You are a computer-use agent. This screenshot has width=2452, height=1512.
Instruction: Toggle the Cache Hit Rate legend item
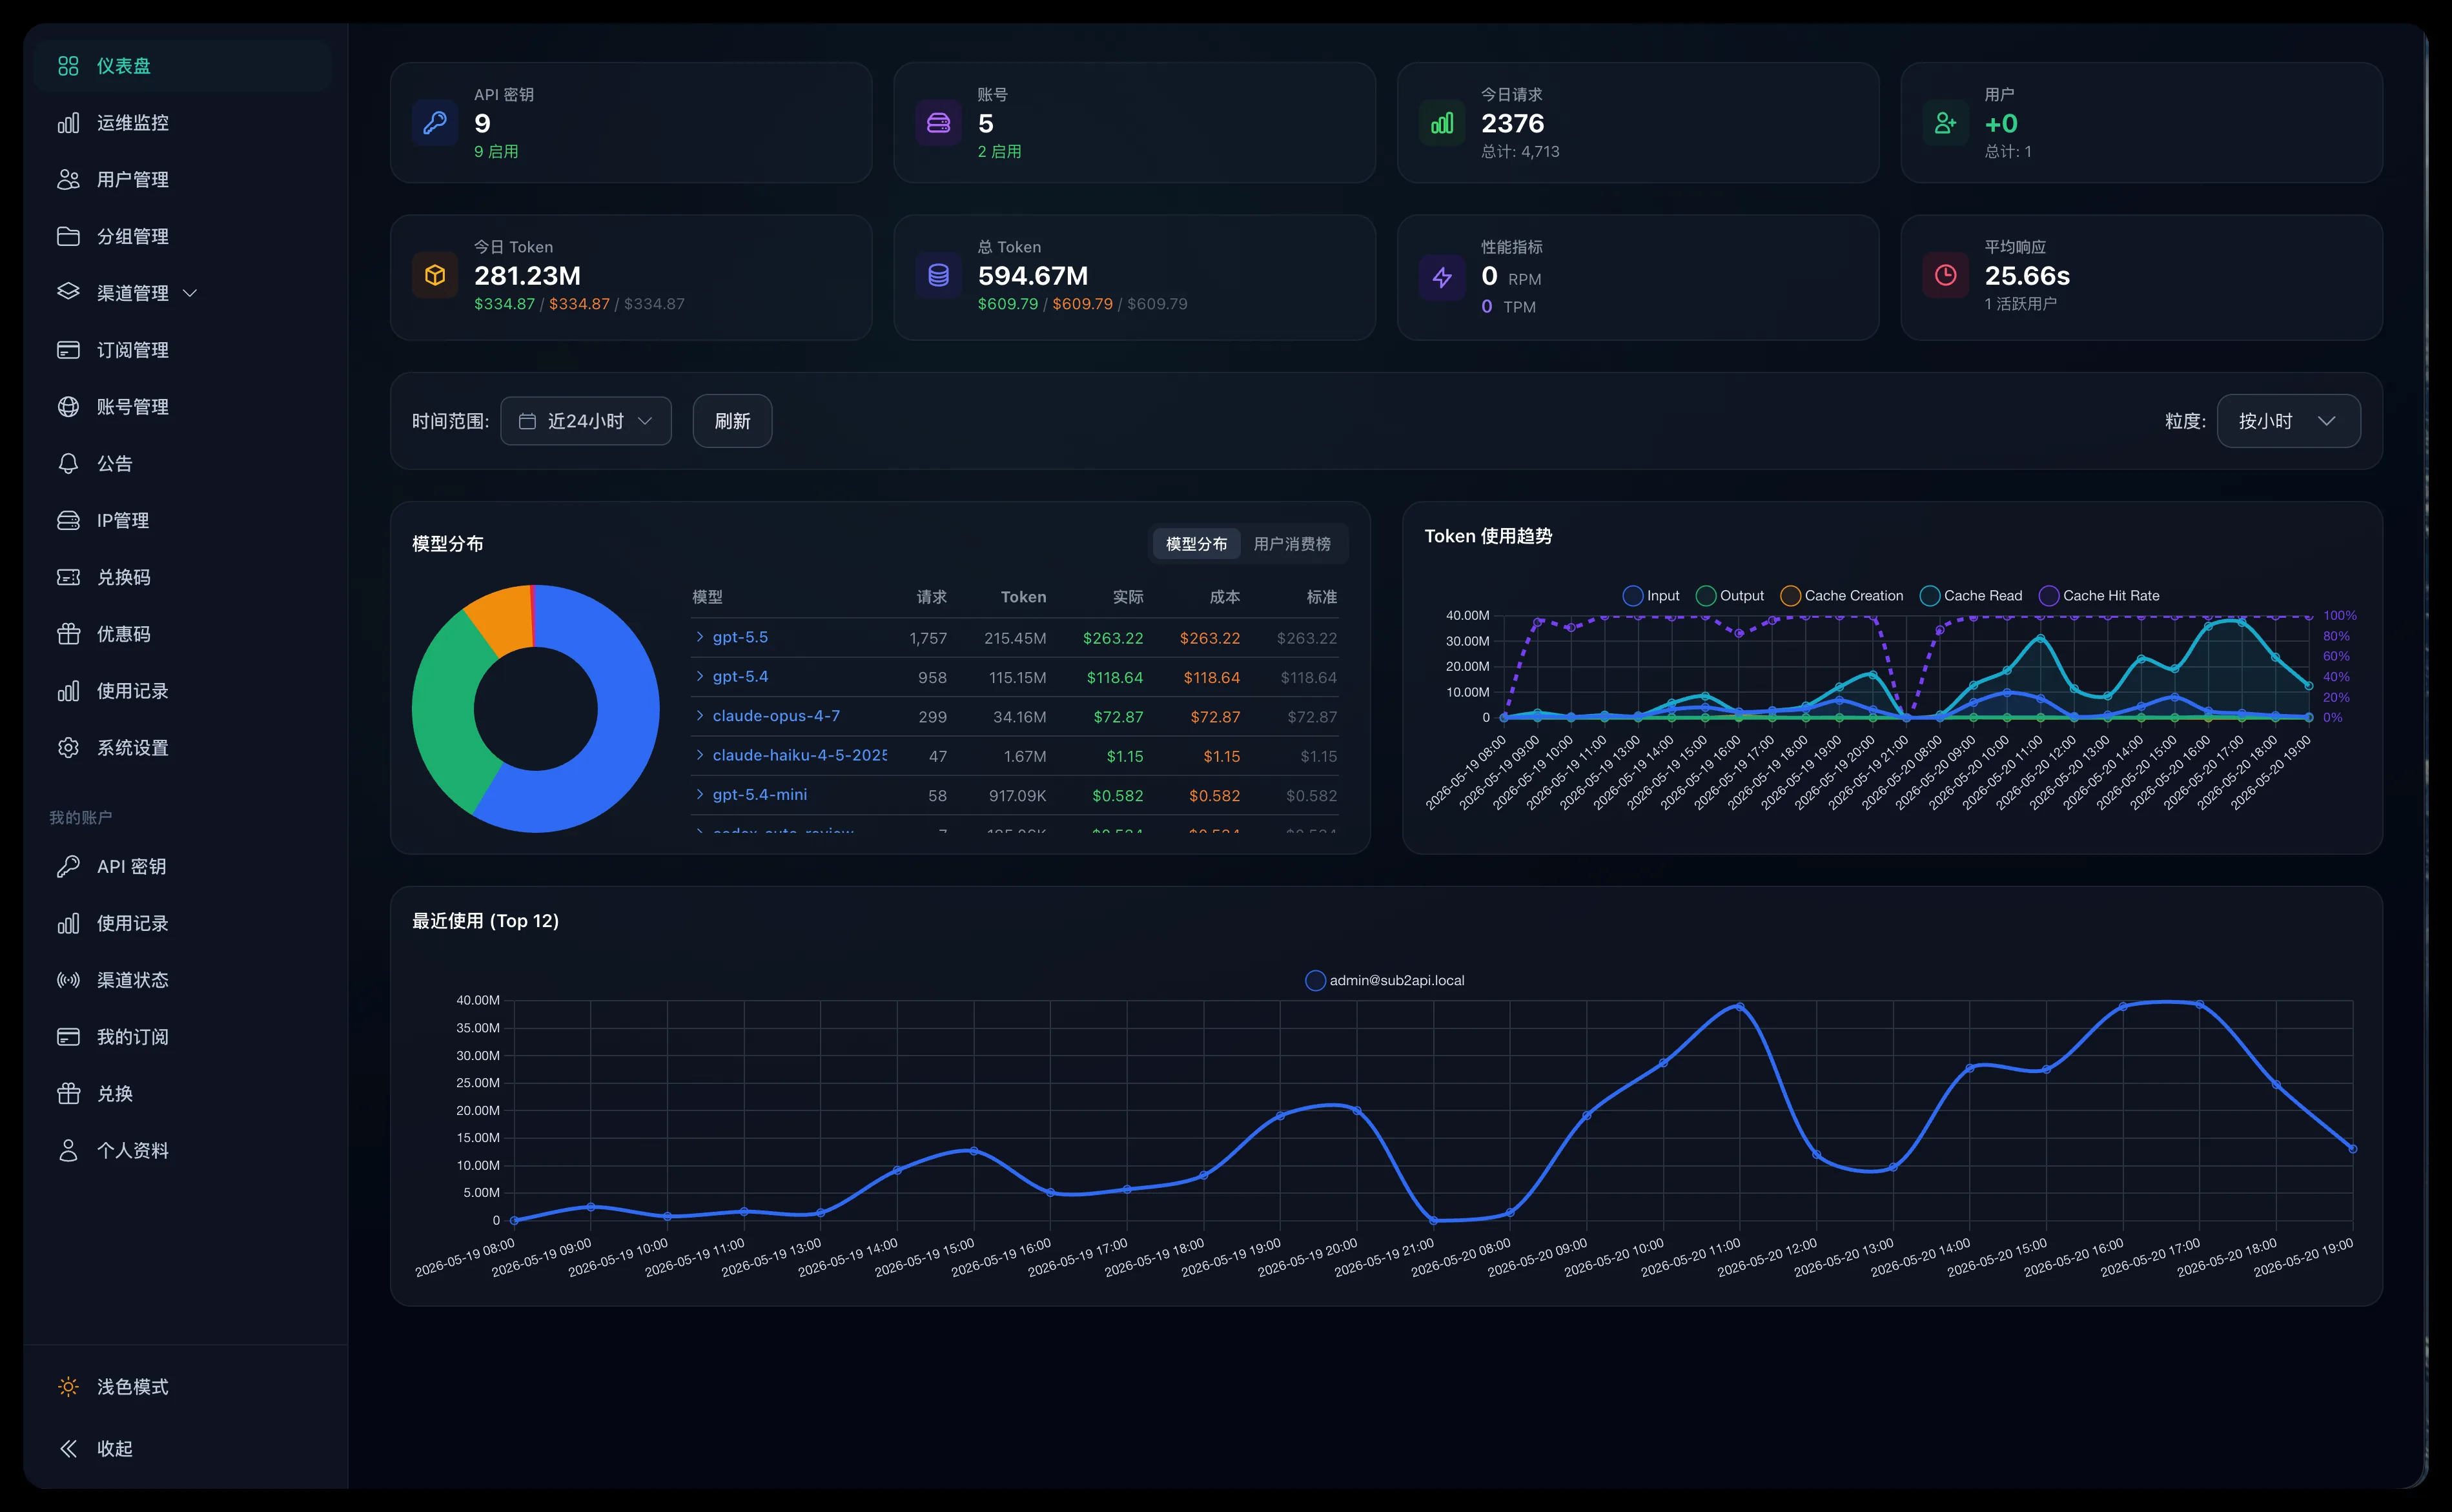coord(2099,596)
